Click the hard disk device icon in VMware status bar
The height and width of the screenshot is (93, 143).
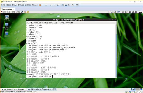tap(126, 92)
